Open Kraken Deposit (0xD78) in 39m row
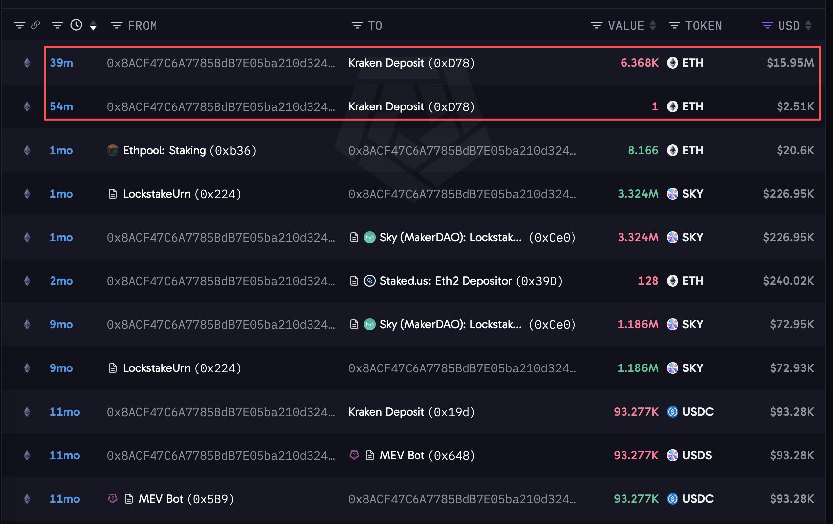 tap(412, 63)
